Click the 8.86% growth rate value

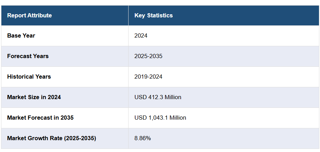(142, 138)
